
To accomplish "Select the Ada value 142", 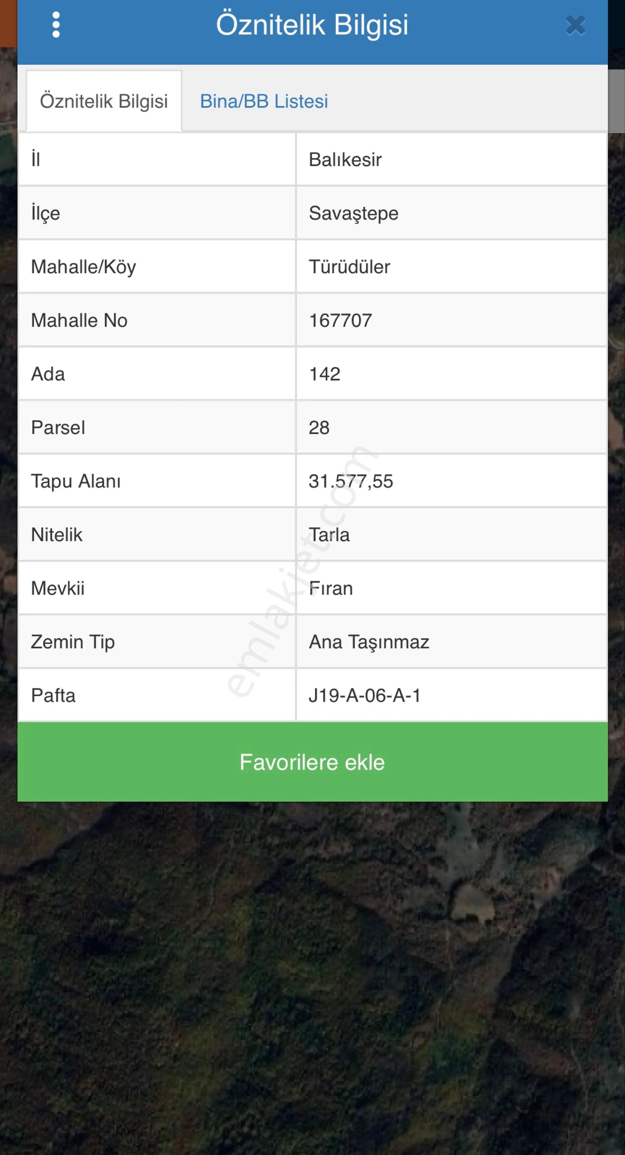I will (325, 374).
